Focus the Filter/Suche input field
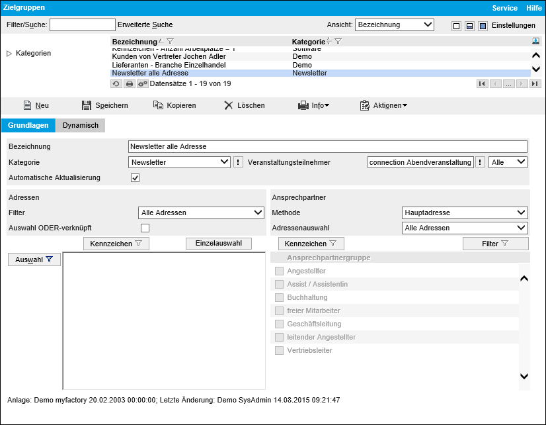 coord(83,24)
